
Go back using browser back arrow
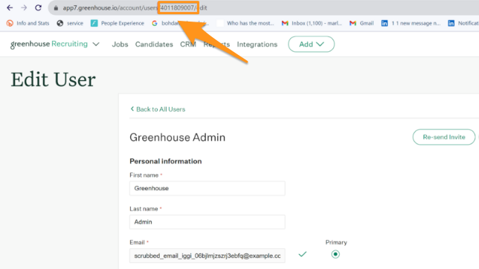(10, 7)
